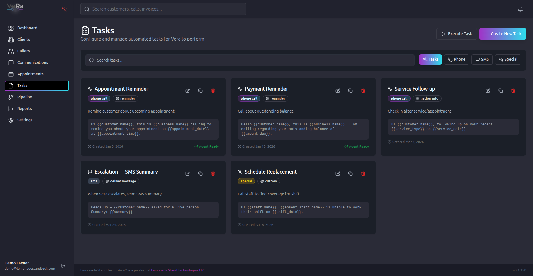The height and width of the screenshot is (276, 533).
Task: Navigate to Communications
Action: coord(37,62)
